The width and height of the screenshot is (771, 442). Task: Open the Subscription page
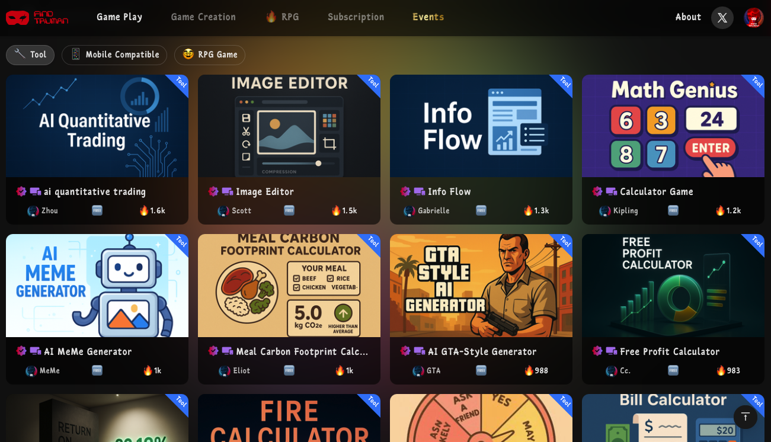[356, 17]
